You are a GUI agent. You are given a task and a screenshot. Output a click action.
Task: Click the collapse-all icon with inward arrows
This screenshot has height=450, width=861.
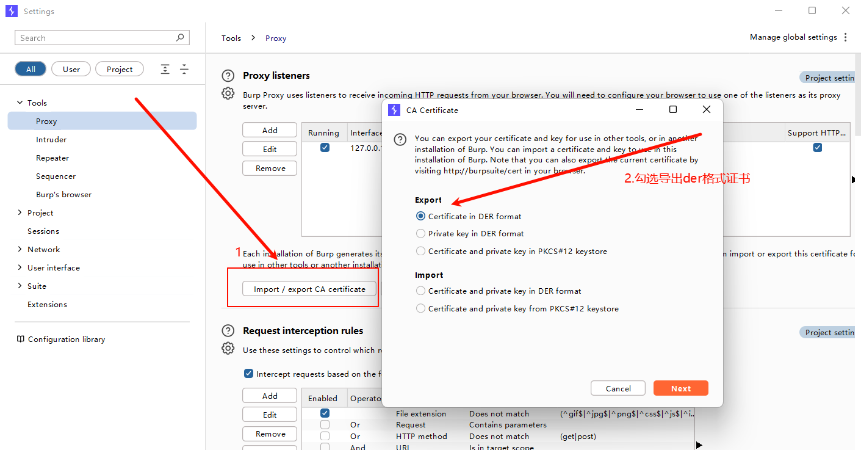click(x=184, y=70)
